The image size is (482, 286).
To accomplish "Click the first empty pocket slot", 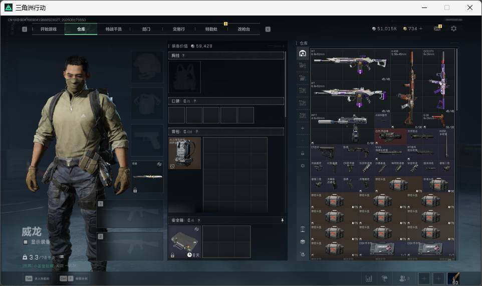I will (x=176, y=115).
